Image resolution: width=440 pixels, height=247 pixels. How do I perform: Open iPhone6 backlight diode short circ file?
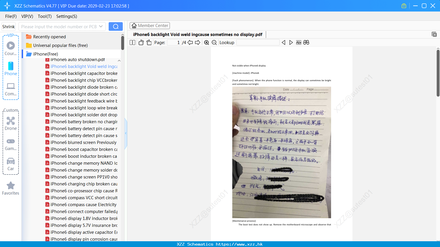click(x=81, y=94)
